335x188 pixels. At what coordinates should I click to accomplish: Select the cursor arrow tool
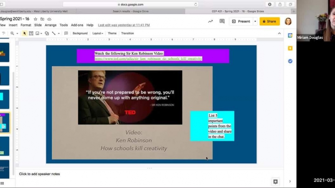pos(25,33)
